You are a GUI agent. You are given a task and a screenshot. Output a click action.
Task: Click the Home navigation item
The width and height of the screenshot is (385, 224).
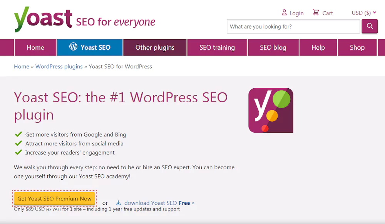click(x=35, y=47)
